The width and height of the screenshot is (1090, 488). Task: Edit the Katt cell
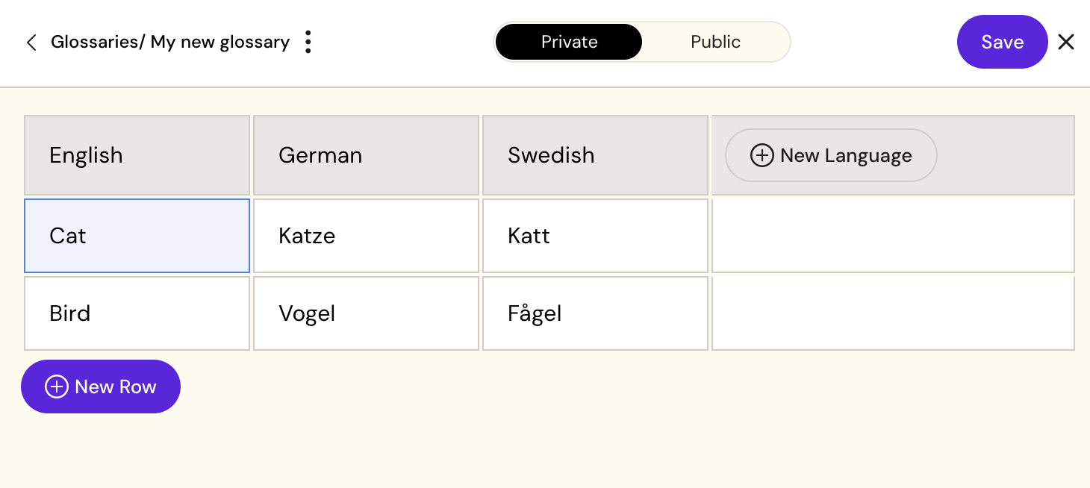[595, 236]
